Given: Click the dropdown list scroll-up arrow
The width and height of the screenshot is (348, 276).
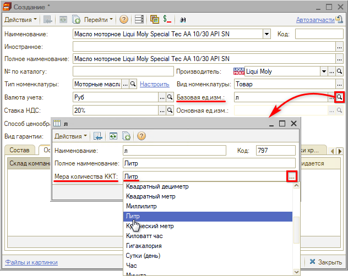Looking at the screenshot, I should click(296, 185).
